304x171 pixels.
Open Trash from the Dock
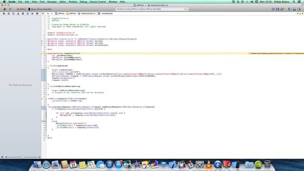point(267,165)
